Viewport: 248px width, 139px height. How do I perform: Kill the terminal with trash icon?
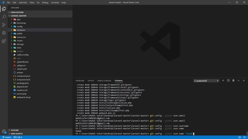pos(233,81)
